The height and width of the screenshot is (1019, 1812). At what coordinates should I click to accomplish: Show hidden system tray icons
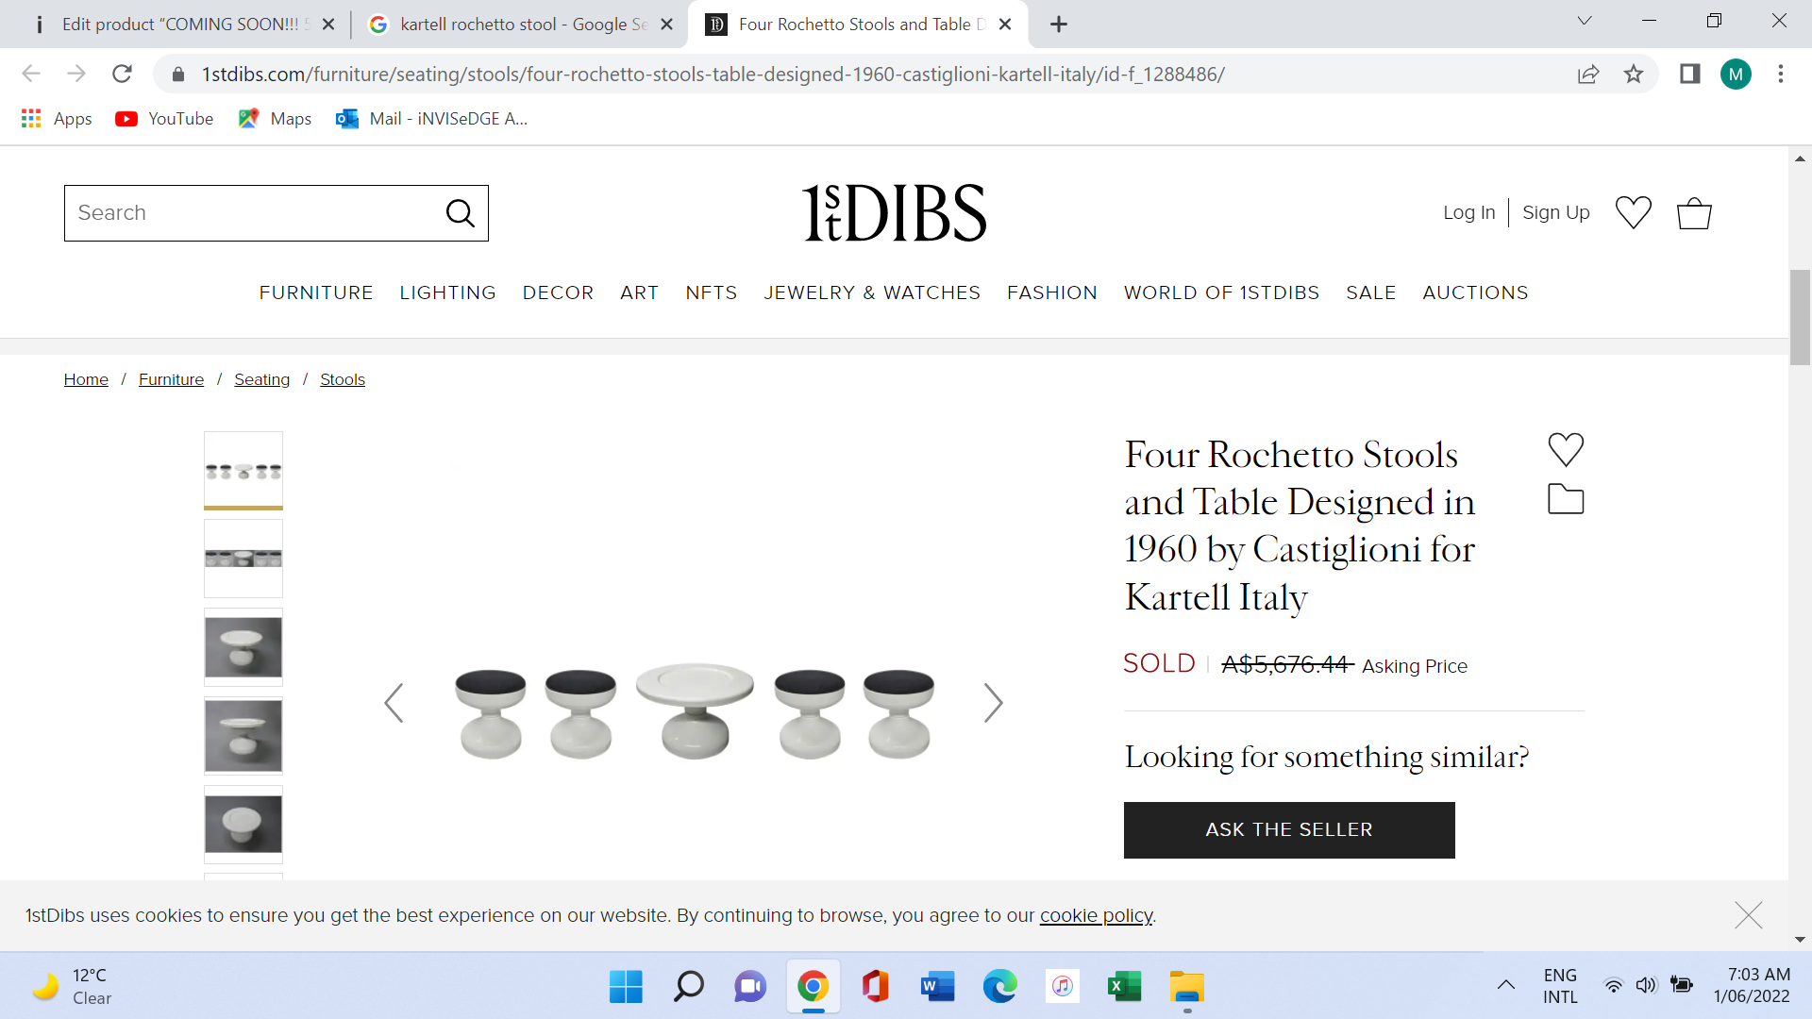point(1506,985)
